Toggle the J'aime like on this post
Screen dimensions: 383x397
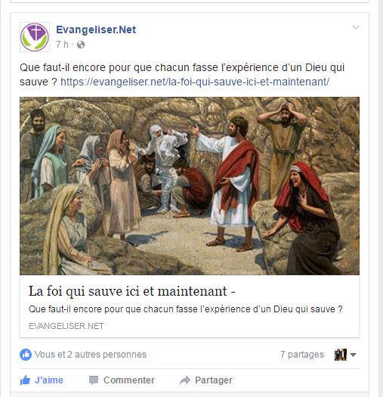[x=42, y=380]
